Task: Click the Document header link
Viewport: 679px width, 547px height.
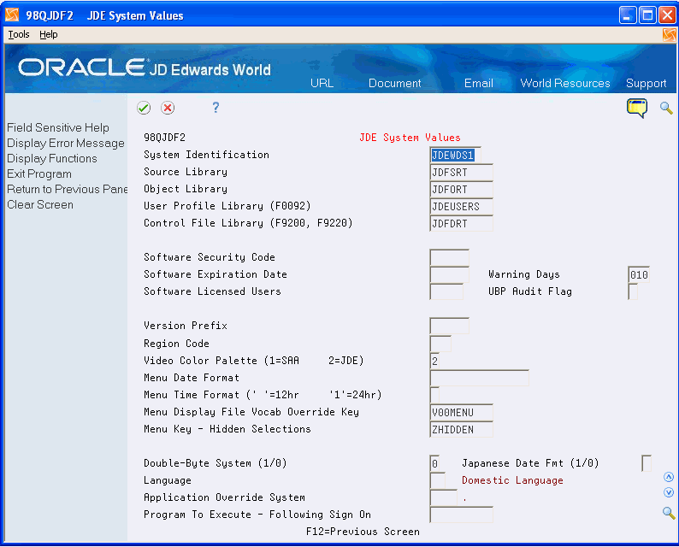Action: (x=394, y=83)
